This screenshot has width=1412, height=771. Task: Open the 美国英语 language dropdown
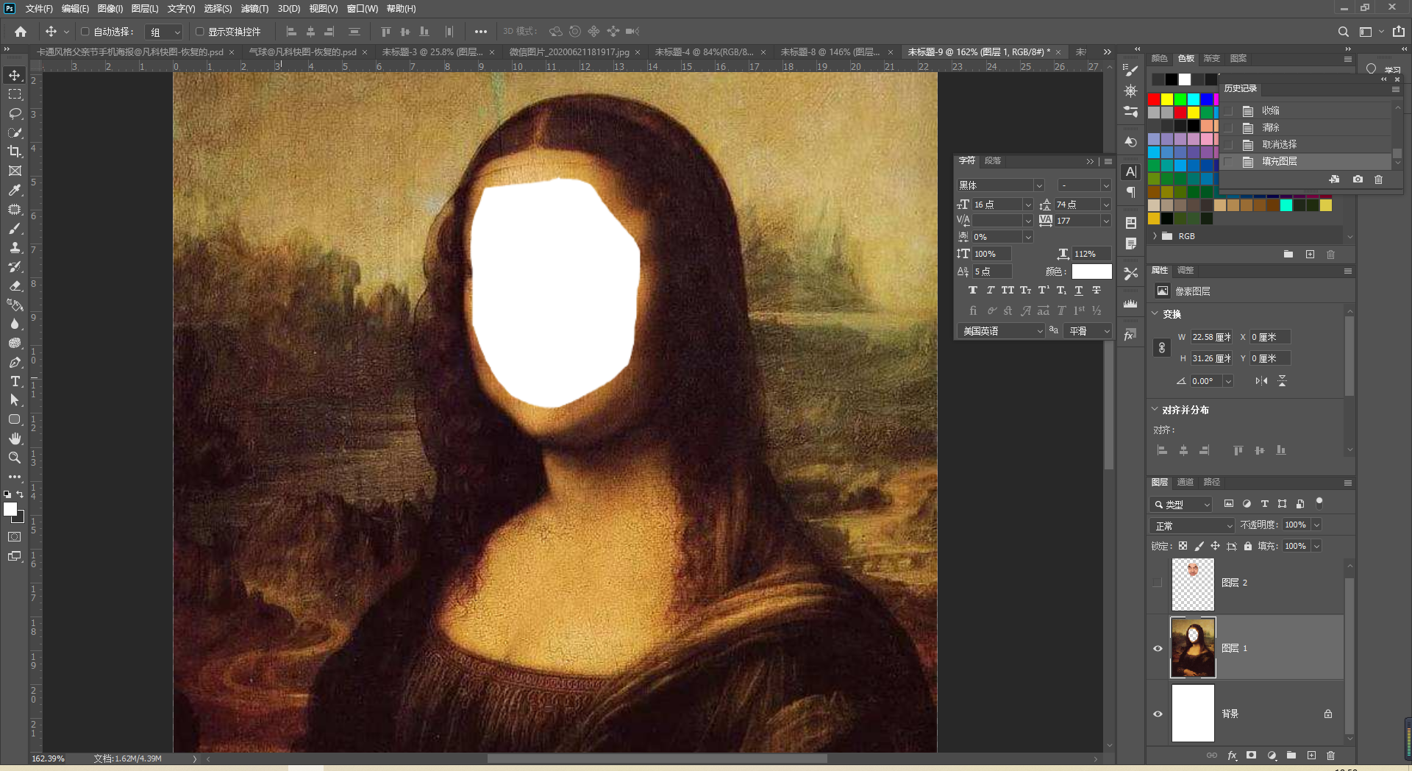(x=1001, y=331)
